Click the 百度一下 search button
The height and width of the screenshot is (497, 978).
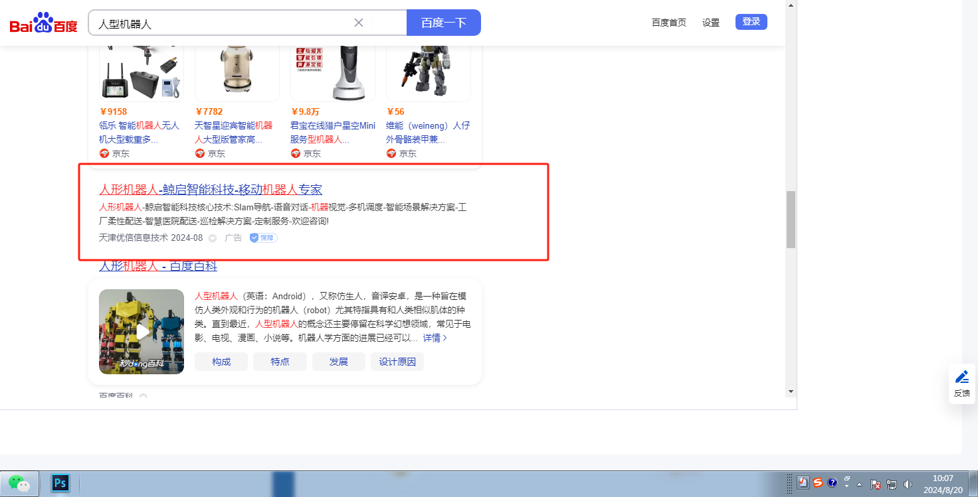point(443,23)
